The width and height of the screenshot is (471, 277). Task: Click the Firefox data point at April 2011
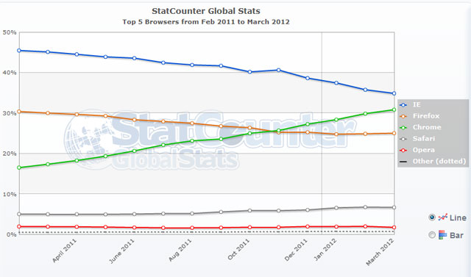click(x=77, y=114)
